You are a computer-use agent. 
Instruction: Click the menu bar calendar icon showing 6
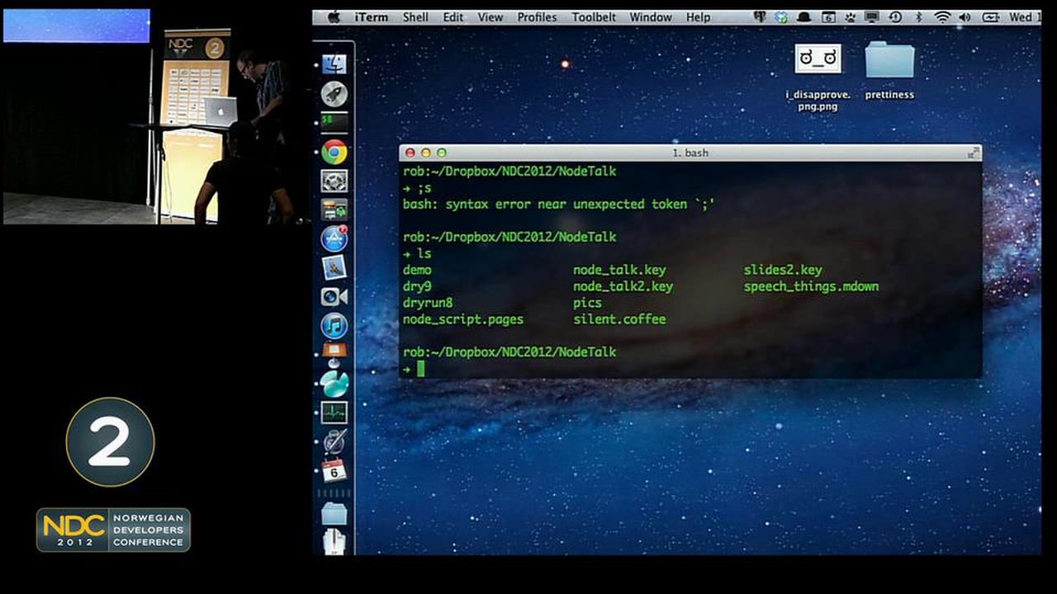pyautogui.click(x=828, y=17)
